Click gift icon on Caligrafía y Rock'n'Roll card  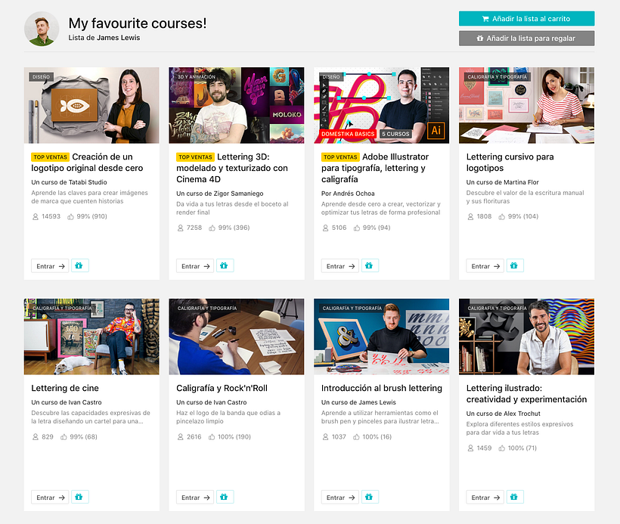tap(225, 497)
